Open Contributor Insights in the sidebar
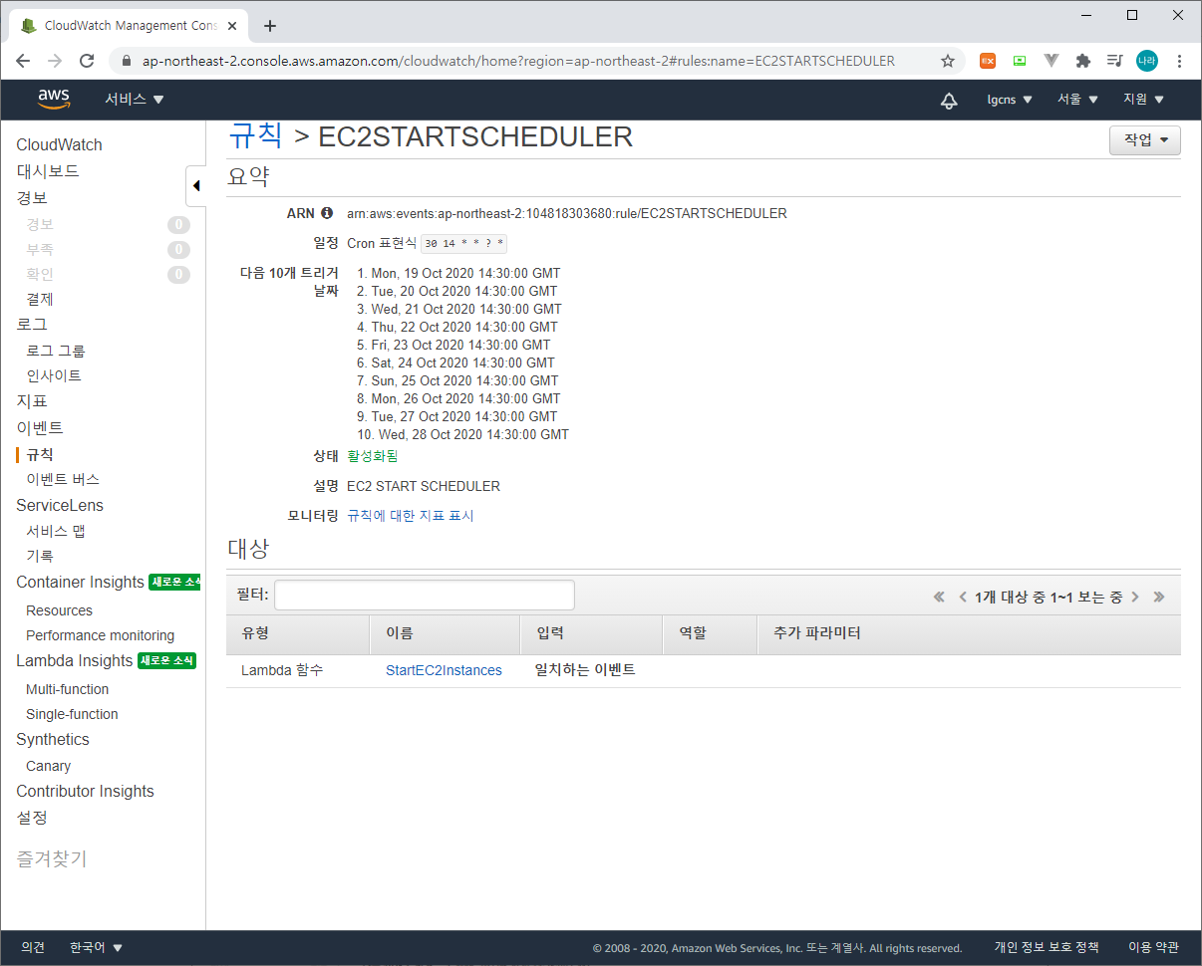The height and width of the screenshot is (966, 1202). [x=85, y=791]
